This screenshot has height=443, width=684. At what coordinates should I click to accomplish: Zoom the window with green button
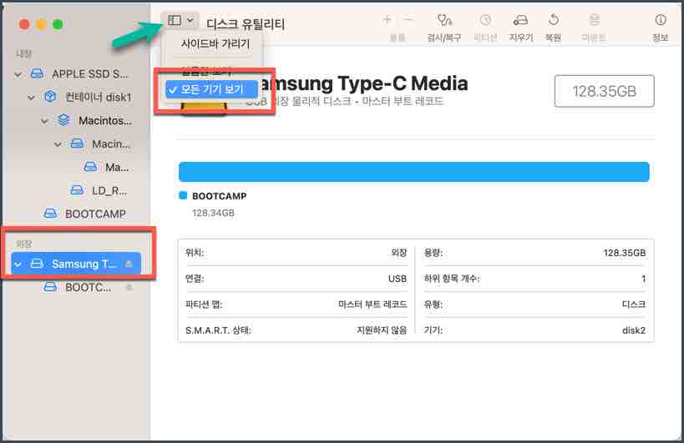click(58, 24)
